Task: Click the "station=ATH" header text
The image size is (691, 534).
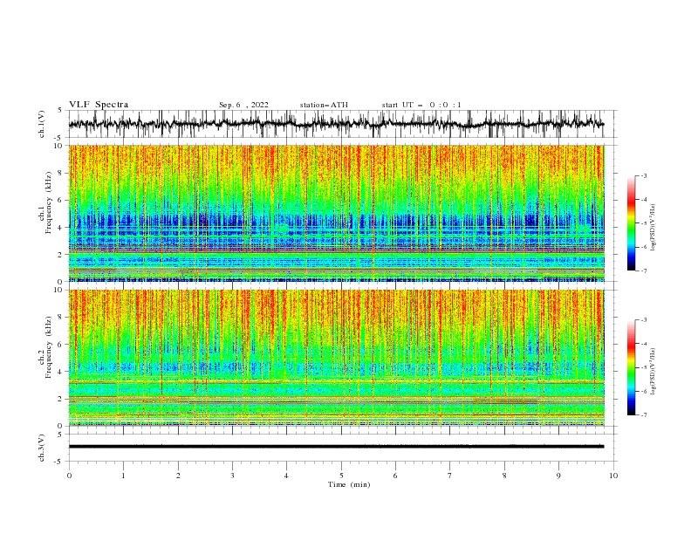Action: [x=324, y=105]
